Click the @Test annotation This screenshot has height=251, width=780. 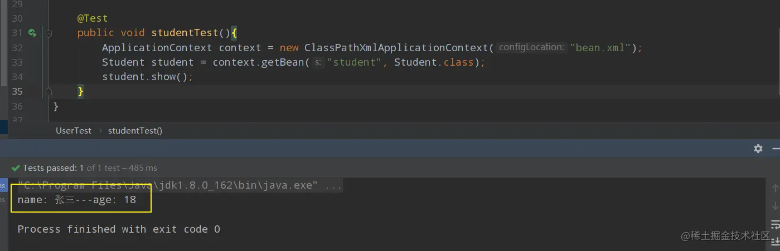pos(93,18)
